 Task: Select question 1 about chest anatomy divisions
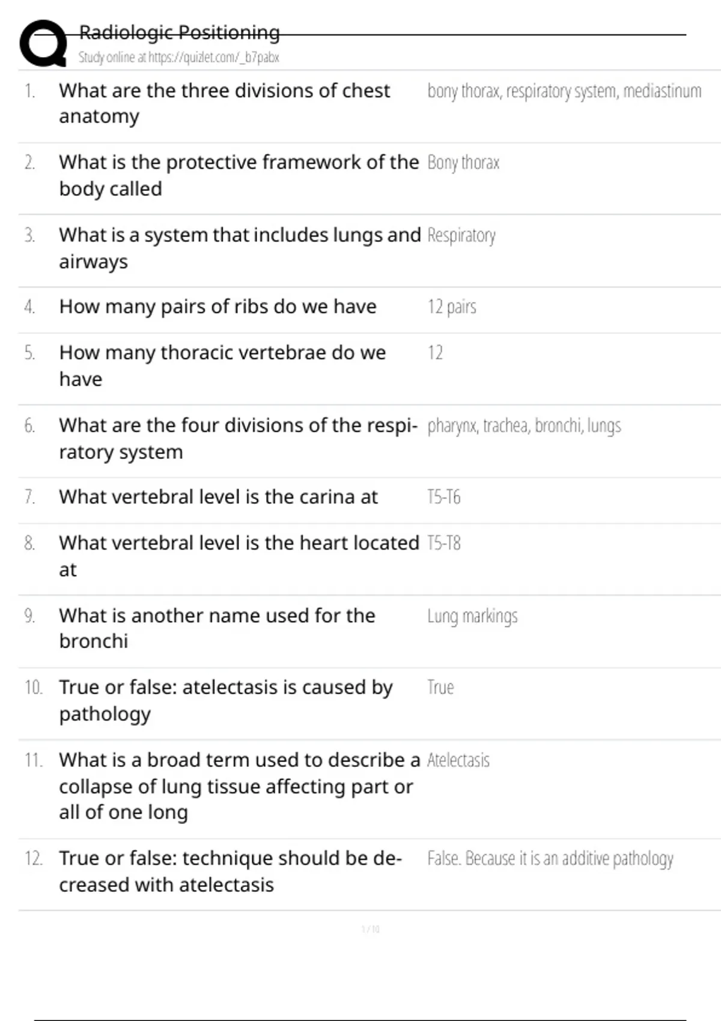click(224, 103)
